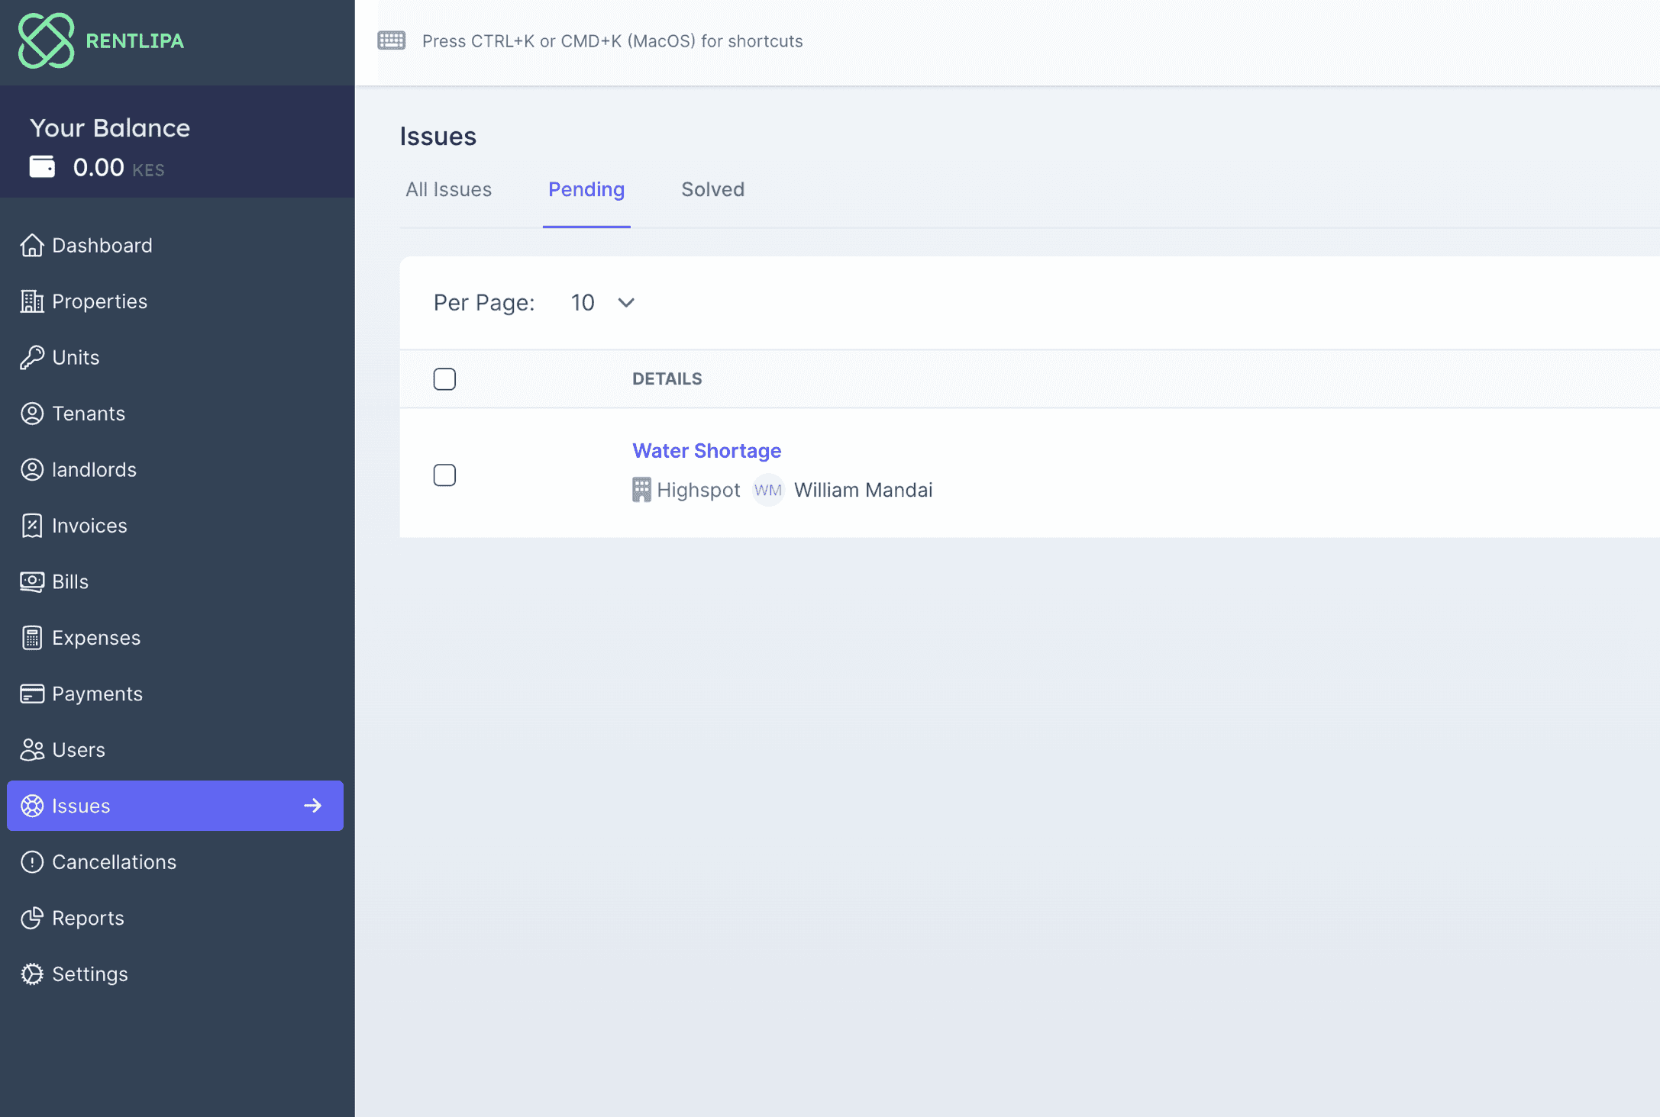Check the Water Shortage row checkbox
1660x1117 pixels.
[x=444, y=475]
